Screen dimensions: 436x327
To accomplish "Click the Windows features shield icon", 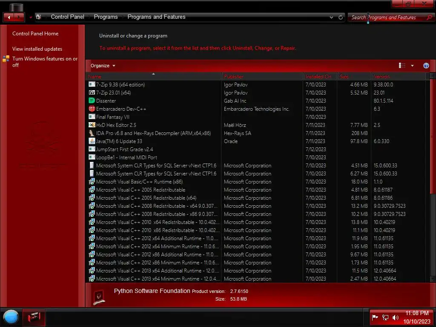I will pos(6,59).
